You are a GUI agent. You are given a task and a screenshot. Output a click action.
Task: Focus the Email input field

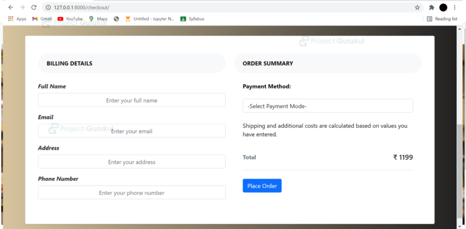[132, 131]
